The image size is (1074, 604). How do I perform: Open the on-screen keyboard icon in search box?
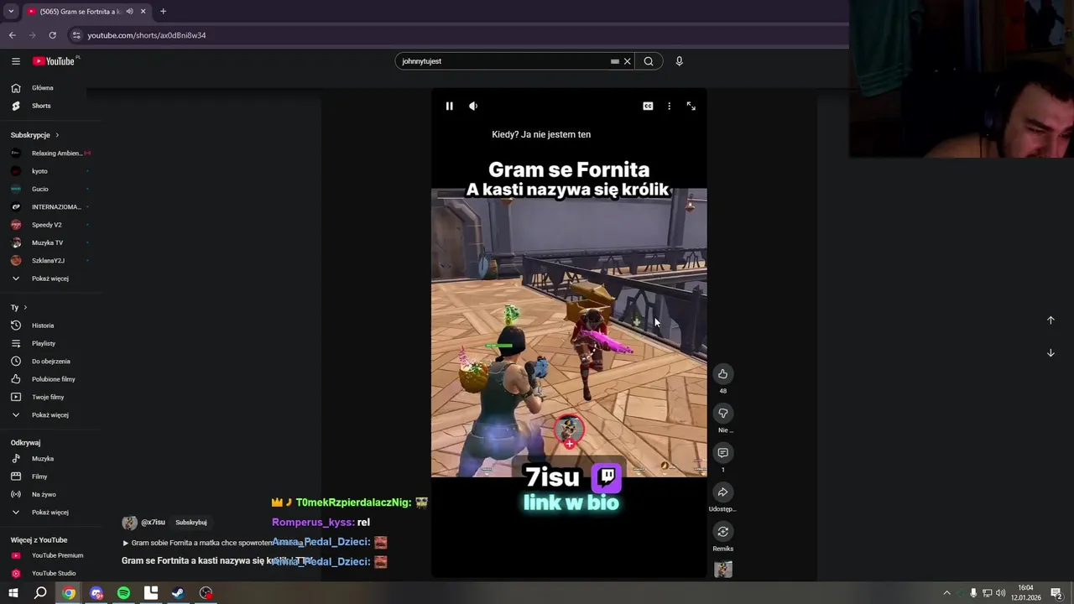point(615,61)
